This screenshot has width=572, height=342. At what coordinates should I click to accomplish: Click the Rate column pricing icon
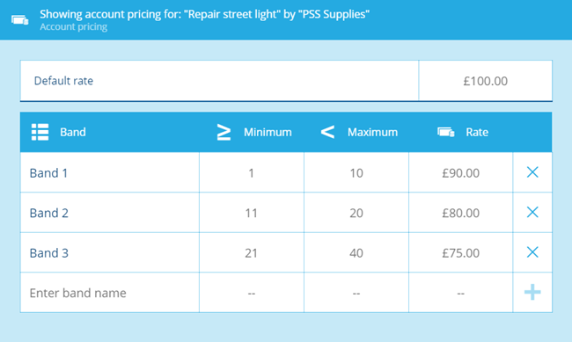[x=446, y=132]
